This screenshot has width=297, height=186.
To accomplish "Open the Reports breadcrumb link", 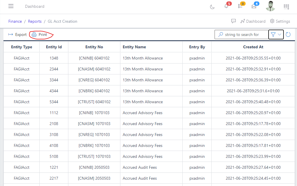I will [x=34, y=21].
